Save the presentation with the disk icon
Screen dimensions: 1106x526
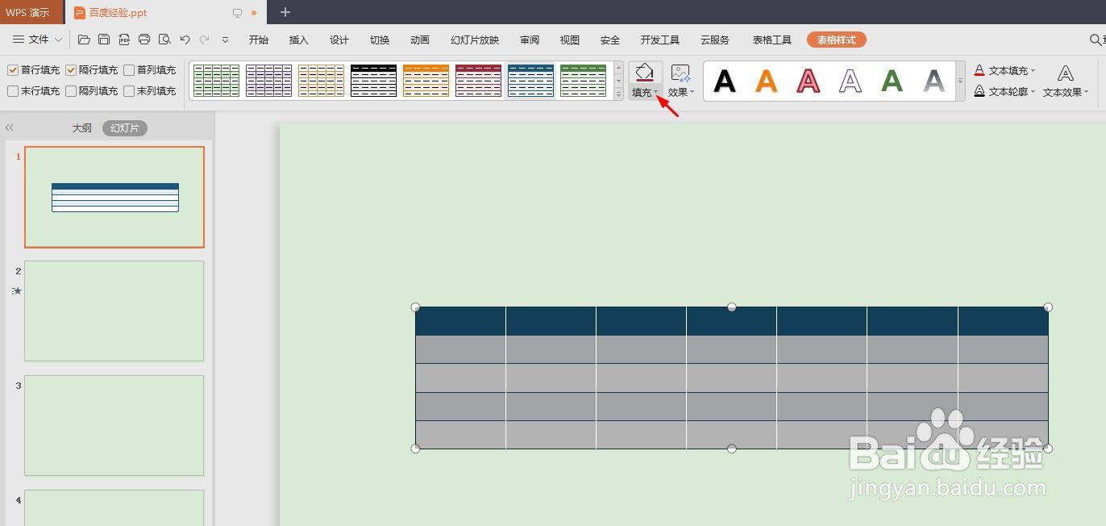104,40
